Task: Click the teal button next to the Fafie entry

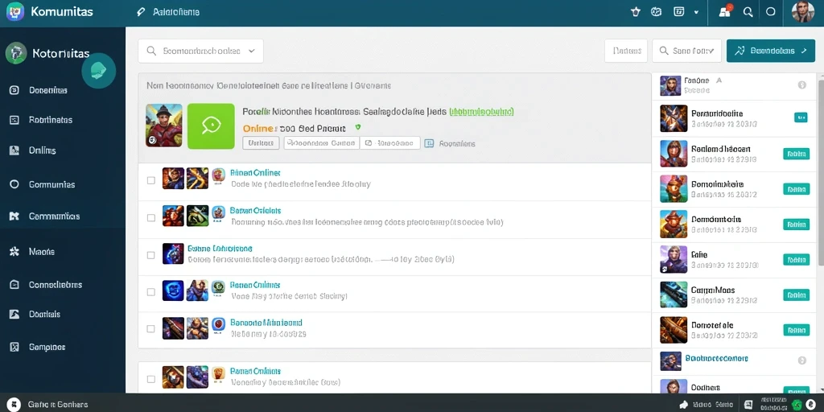Action: click(x=796, y=259)
